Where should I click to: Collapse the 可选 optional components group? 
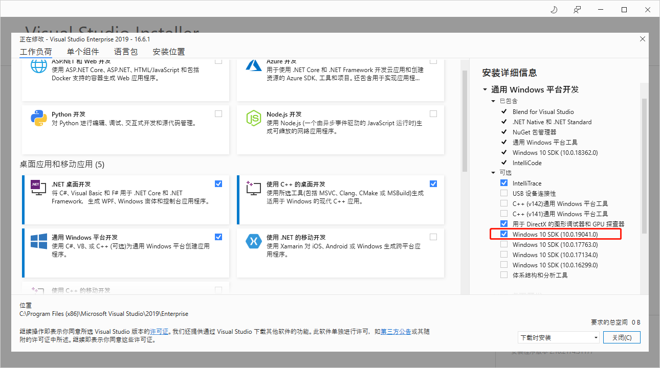pyautogui.click(x=493, y=173)
